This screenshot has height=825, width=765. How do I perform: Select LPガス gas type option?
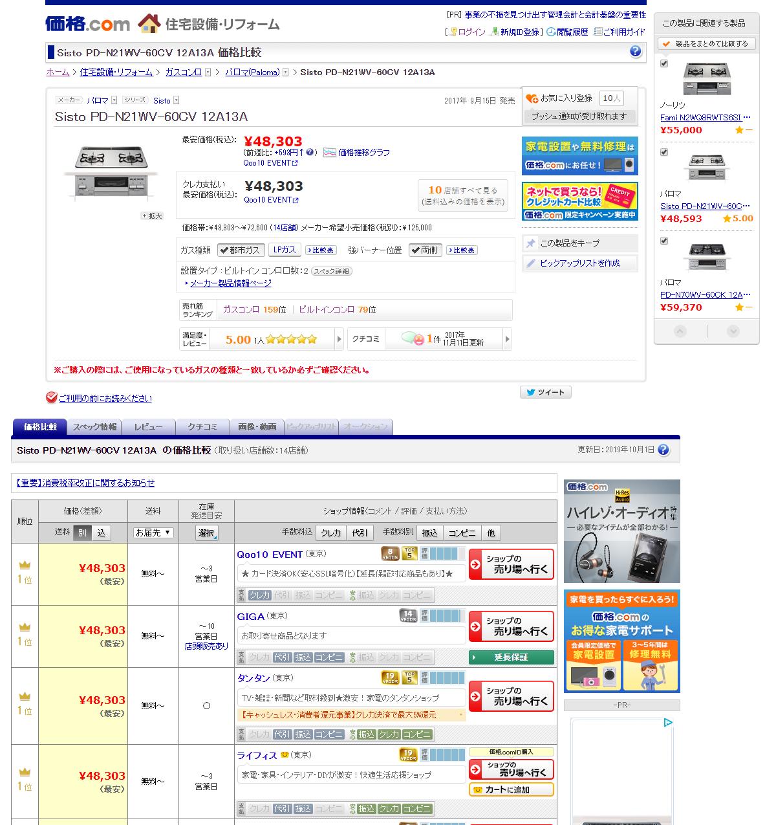(285, 250)
